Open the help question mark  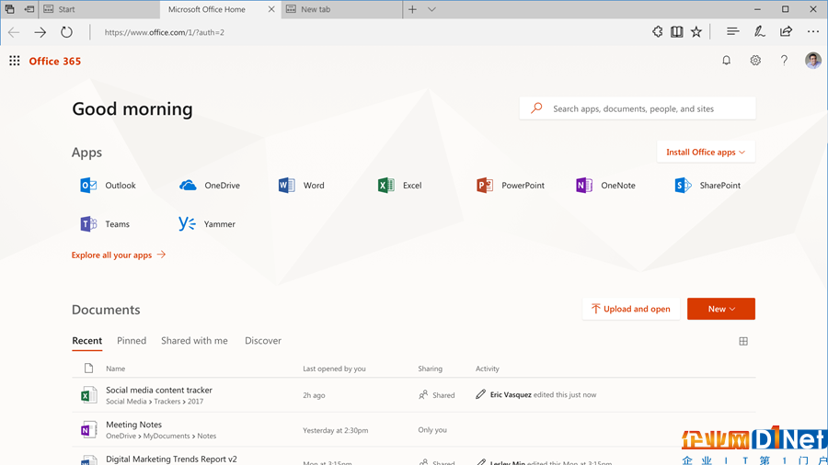point(784,61)
